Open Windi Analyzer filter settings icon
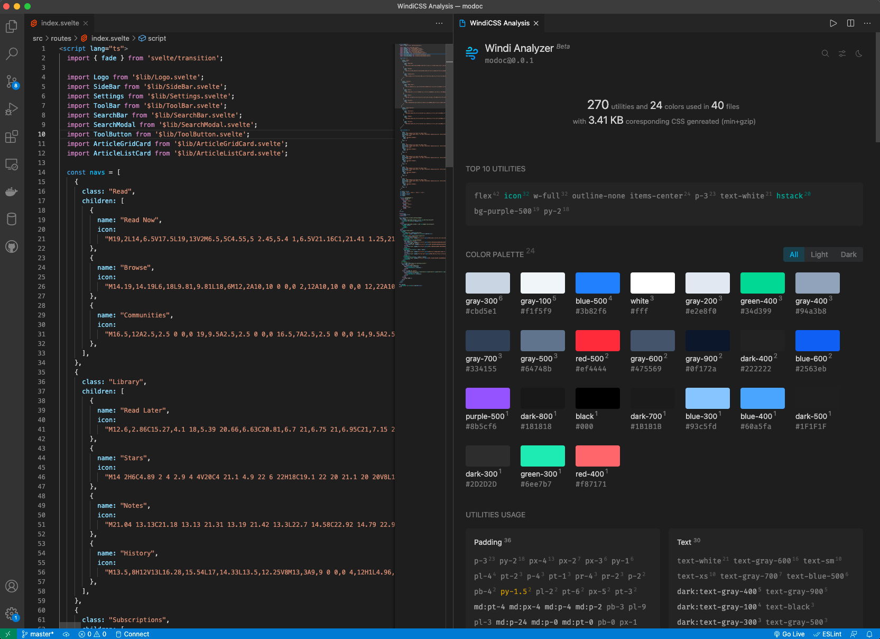 (842, 53)
